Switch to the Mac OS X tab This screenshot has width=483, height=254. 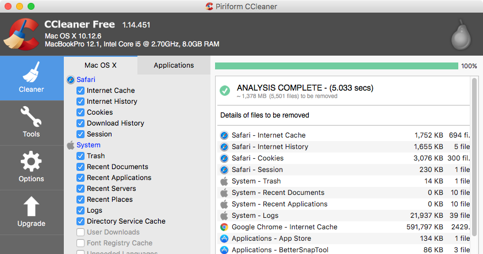tap(101, 65)
